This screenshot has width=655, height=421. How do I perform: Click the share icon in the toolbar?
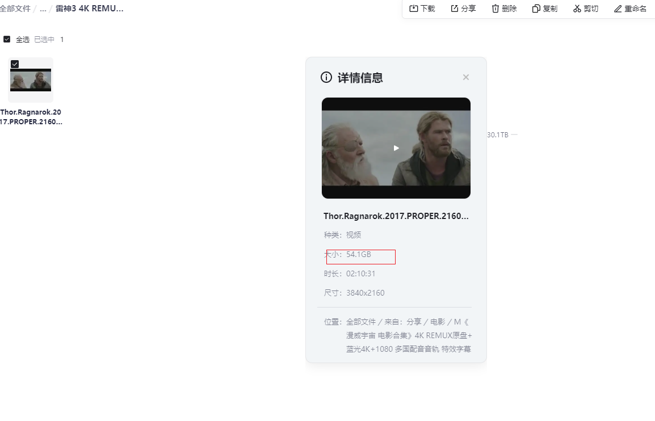point(455,9)
